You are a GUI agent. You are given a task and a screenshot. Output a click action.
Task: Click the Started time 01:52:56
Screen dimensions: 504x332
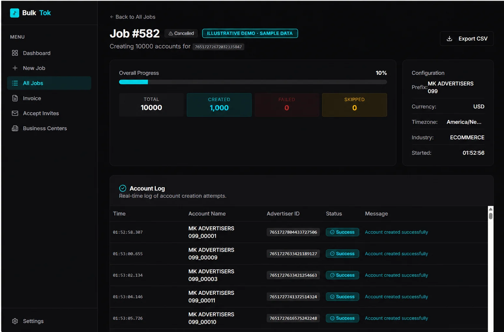click(x=473, y=153)
